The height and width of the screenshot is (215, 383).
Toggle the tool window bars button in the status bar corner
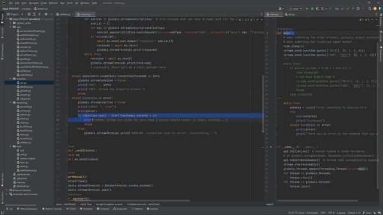[x=2, y=213]
